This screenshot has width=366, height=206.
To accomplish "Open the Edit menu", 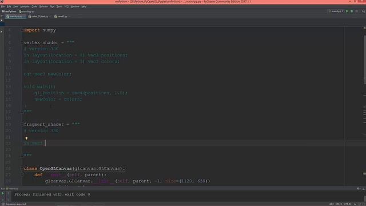I will click(9, 6).
